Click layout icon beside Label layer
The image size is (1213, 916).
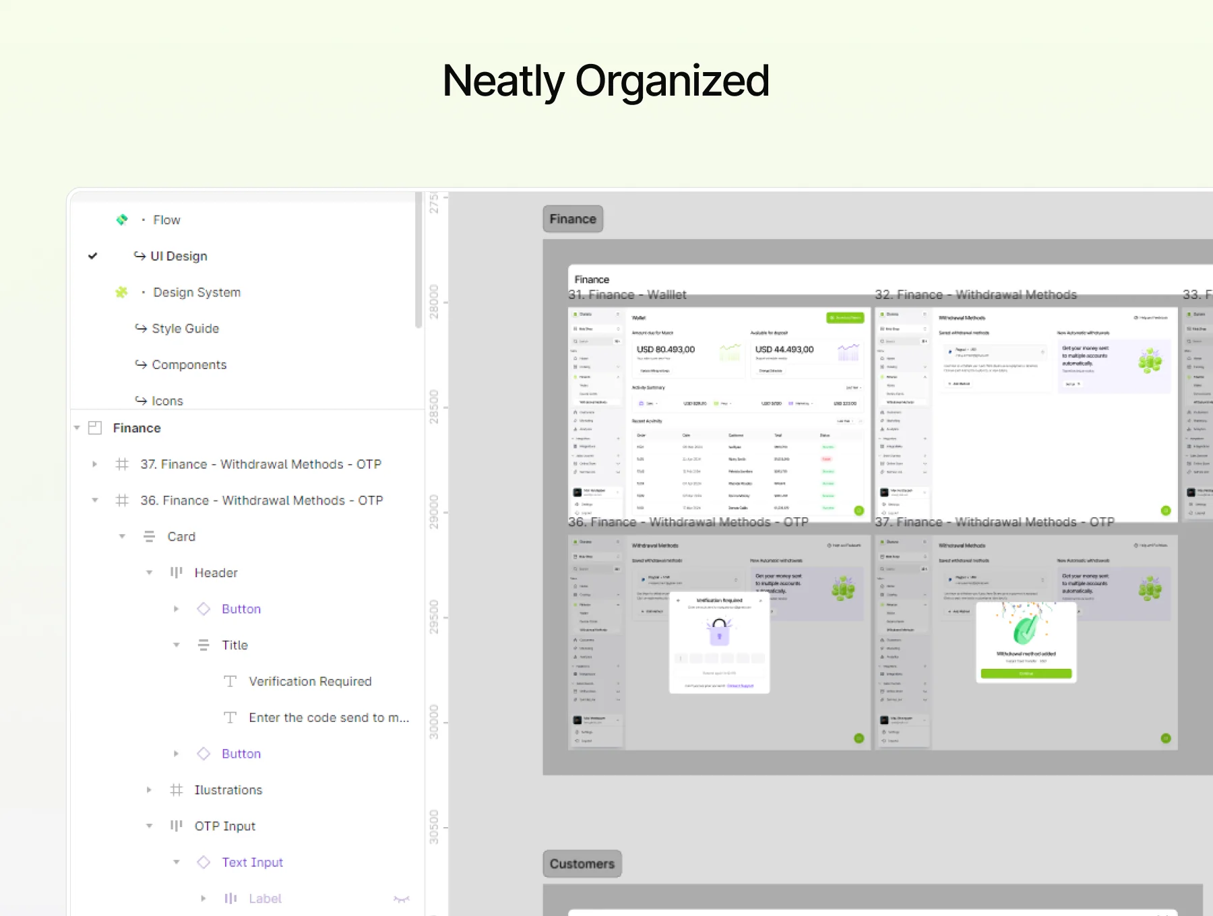pyautogui.click(x=230, y=898)
